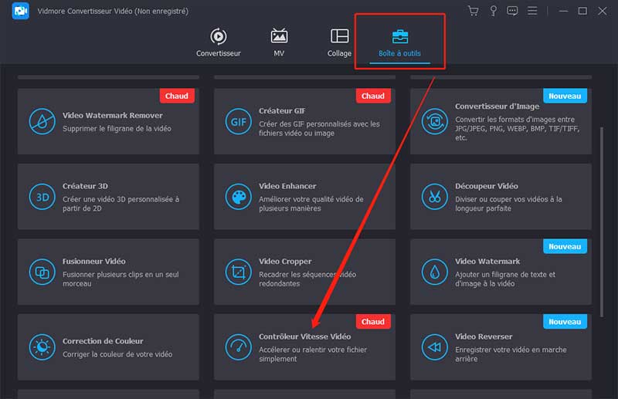Open the Découpeur Vidéo scissors icon
The width and height of the screenshot is (618, 399).
pos(435,197)
